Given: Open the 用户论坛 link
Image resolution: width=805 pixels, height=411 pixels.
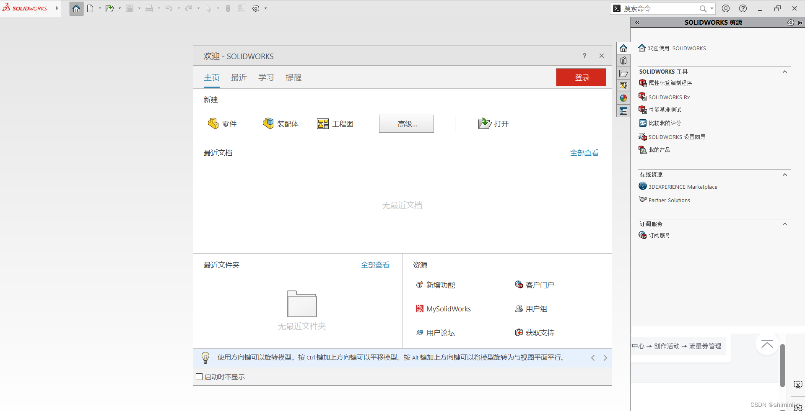Looking at the screenshot, I should point(435,333).
